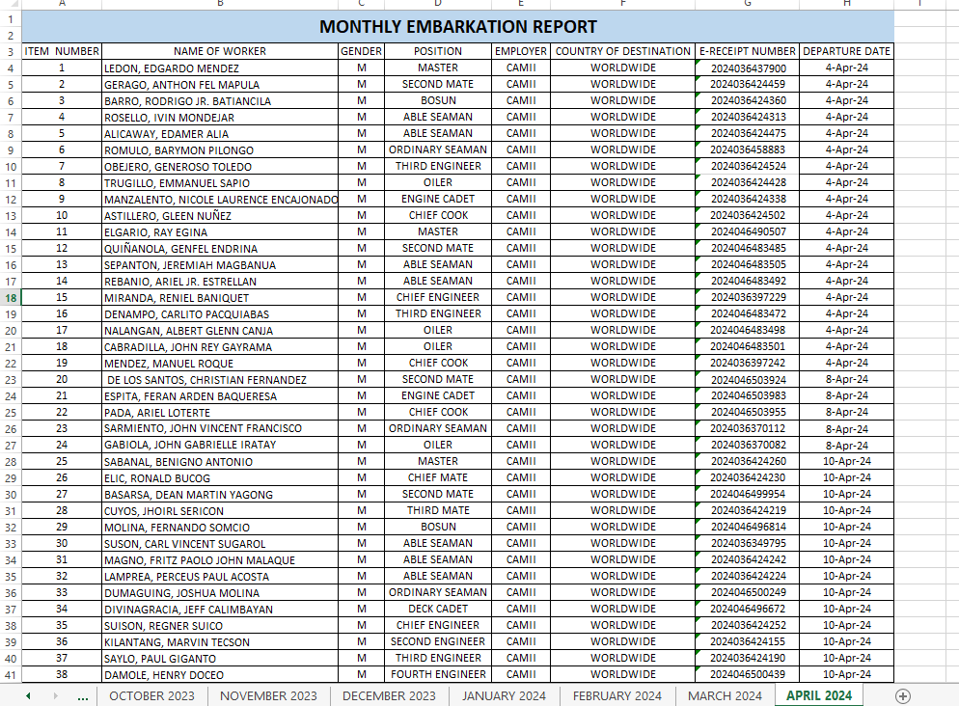Go to previous sheet tab arrow
The image size is (959, 706).
pyautogui.click(x=28, y=695)
